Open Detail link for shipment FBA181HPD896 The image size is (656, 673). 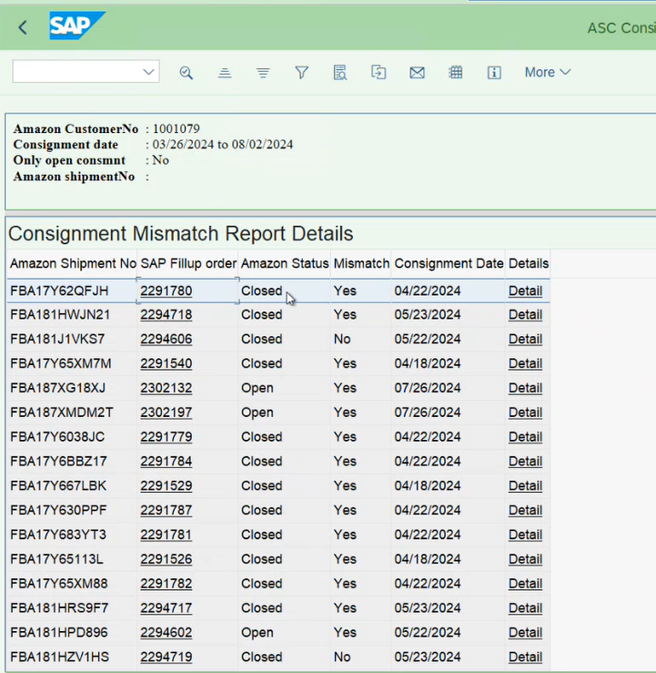pos(525,633)
